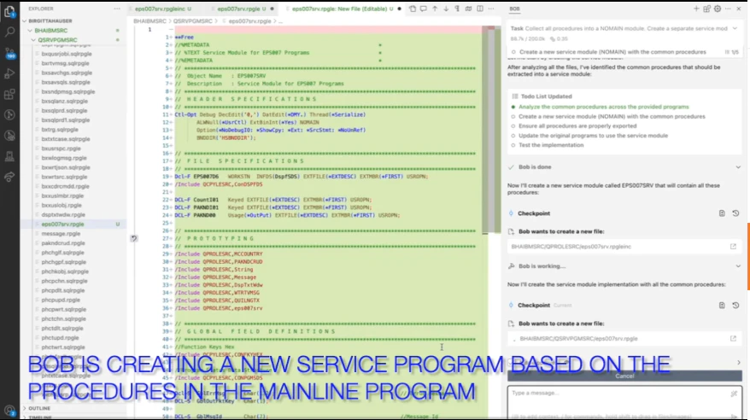This screenshot has height=420, width=750.
Task: Collapse the BIRGITTAHAUSER workspace root
Action: tap(25, 21)
